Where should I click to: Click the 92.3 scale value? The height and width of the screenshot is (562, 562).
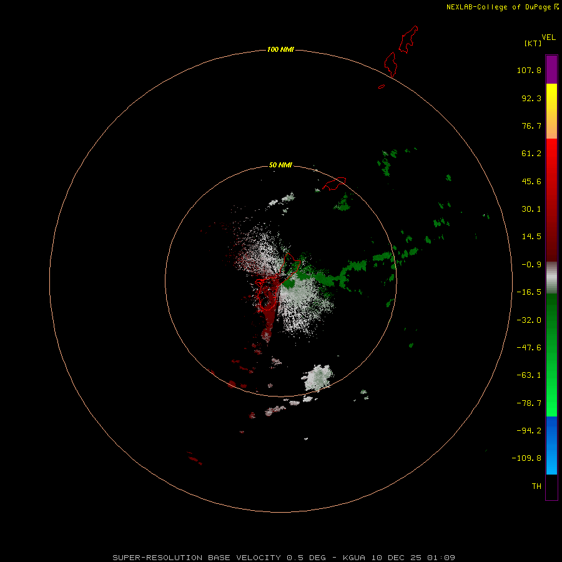coord(531,98)
